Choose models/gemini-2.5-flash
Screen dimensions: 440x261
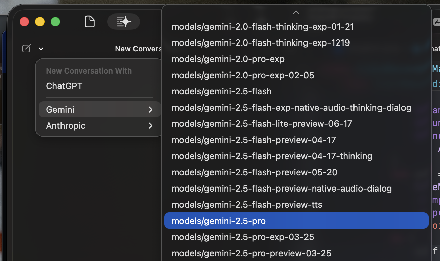[222, 91]
